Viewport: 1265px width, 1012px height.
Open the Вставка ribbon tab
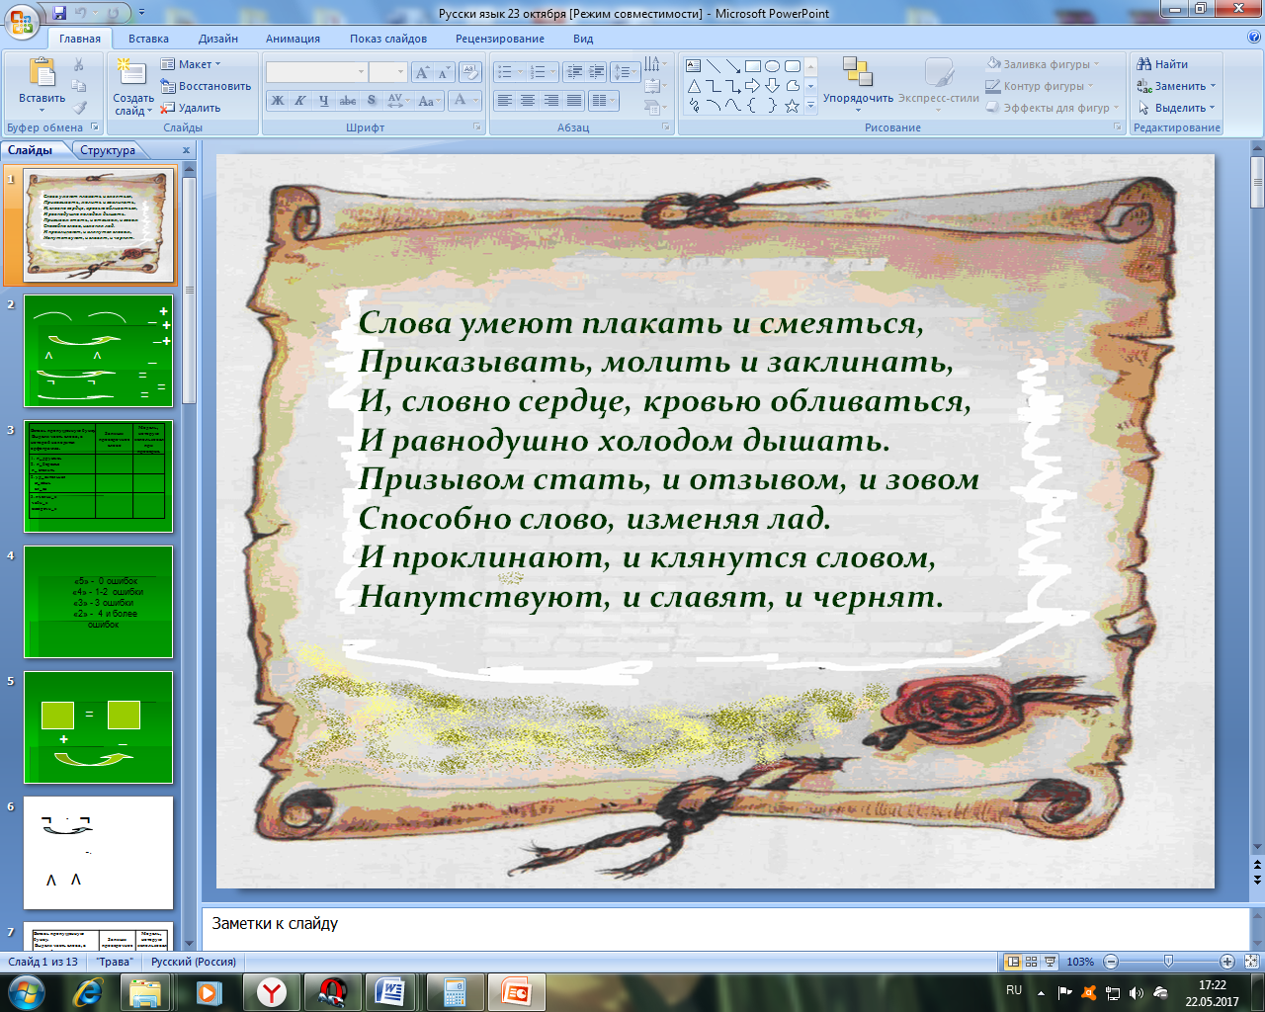pos(148,39)
